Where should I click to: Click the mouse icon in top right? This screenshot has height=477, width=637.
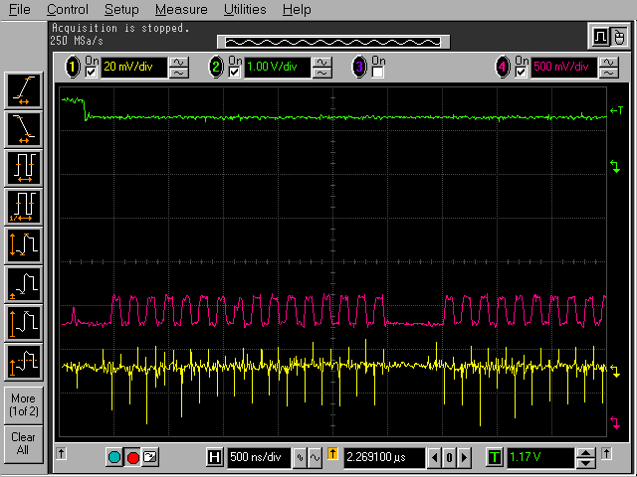coord(619,37)
